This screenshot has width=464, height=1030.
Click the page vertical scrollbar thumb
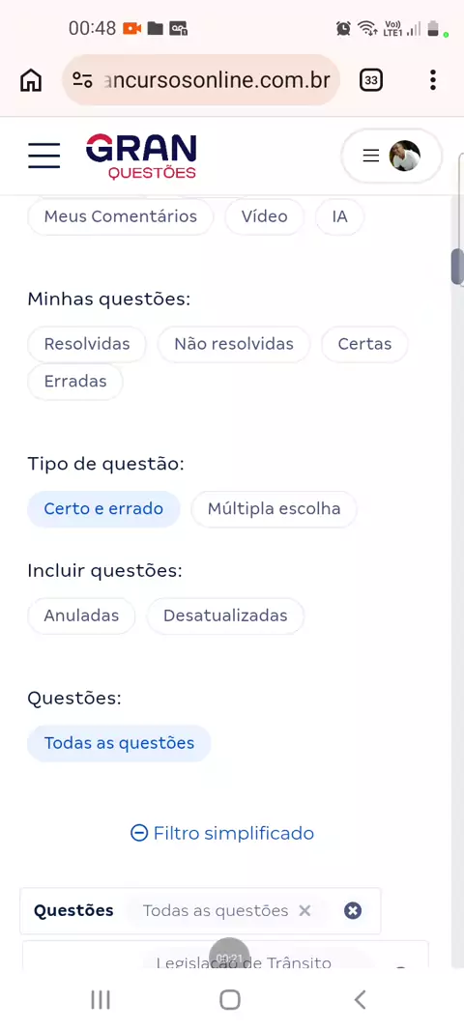coord(457,266)
